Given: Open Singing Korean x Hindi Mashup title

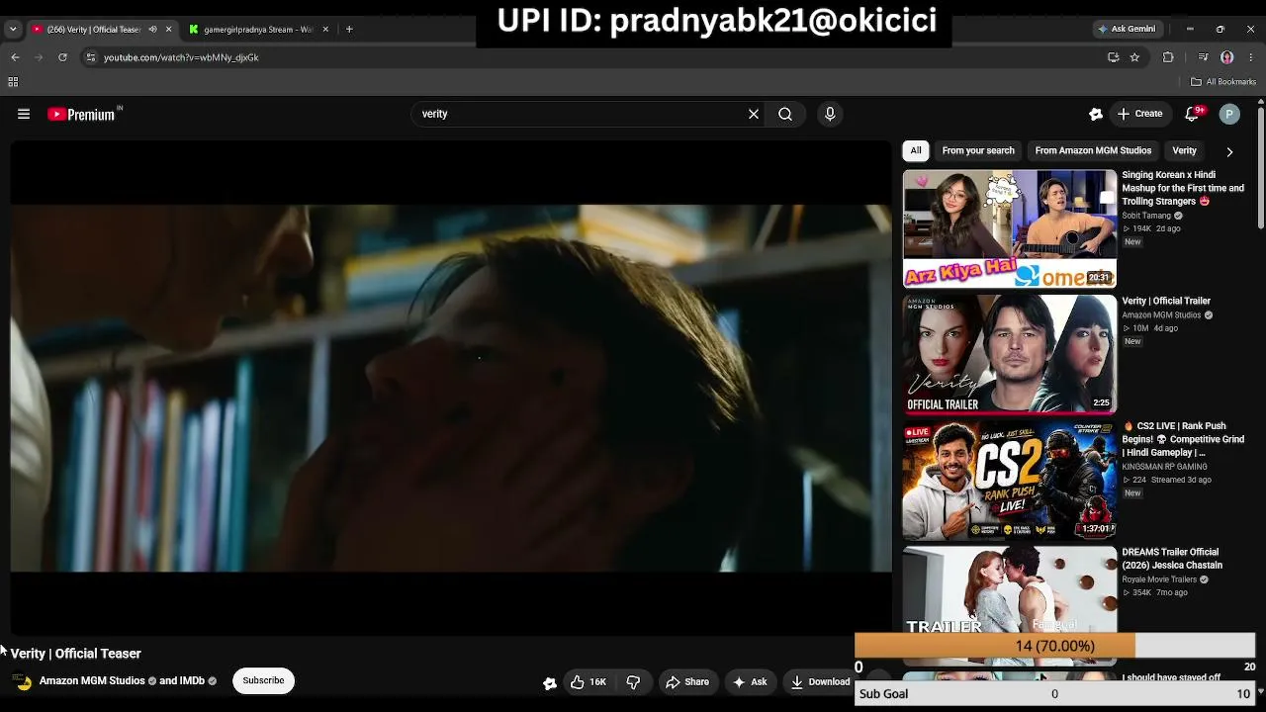Looking at the screenshot, I should 1183,188.
